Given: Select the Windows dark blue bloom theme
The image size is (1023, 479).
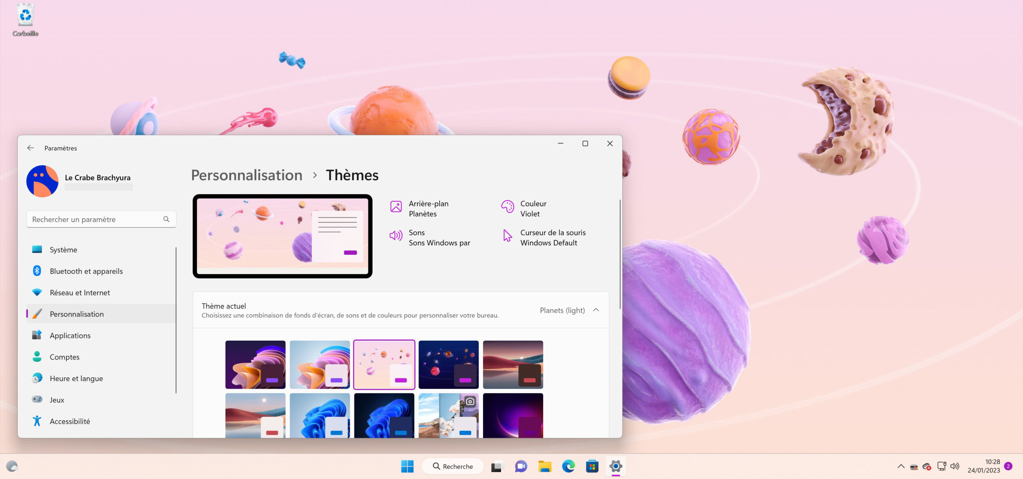Looking at the screenshot, I should point(384,415).
